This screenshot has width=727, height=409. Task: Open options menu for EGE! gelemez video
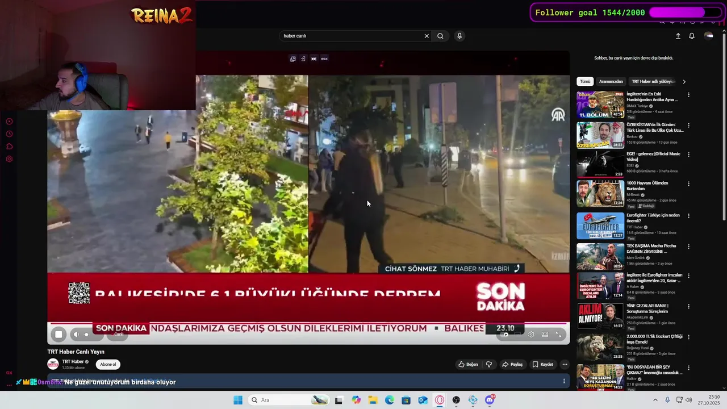click(x=688, y=155)
